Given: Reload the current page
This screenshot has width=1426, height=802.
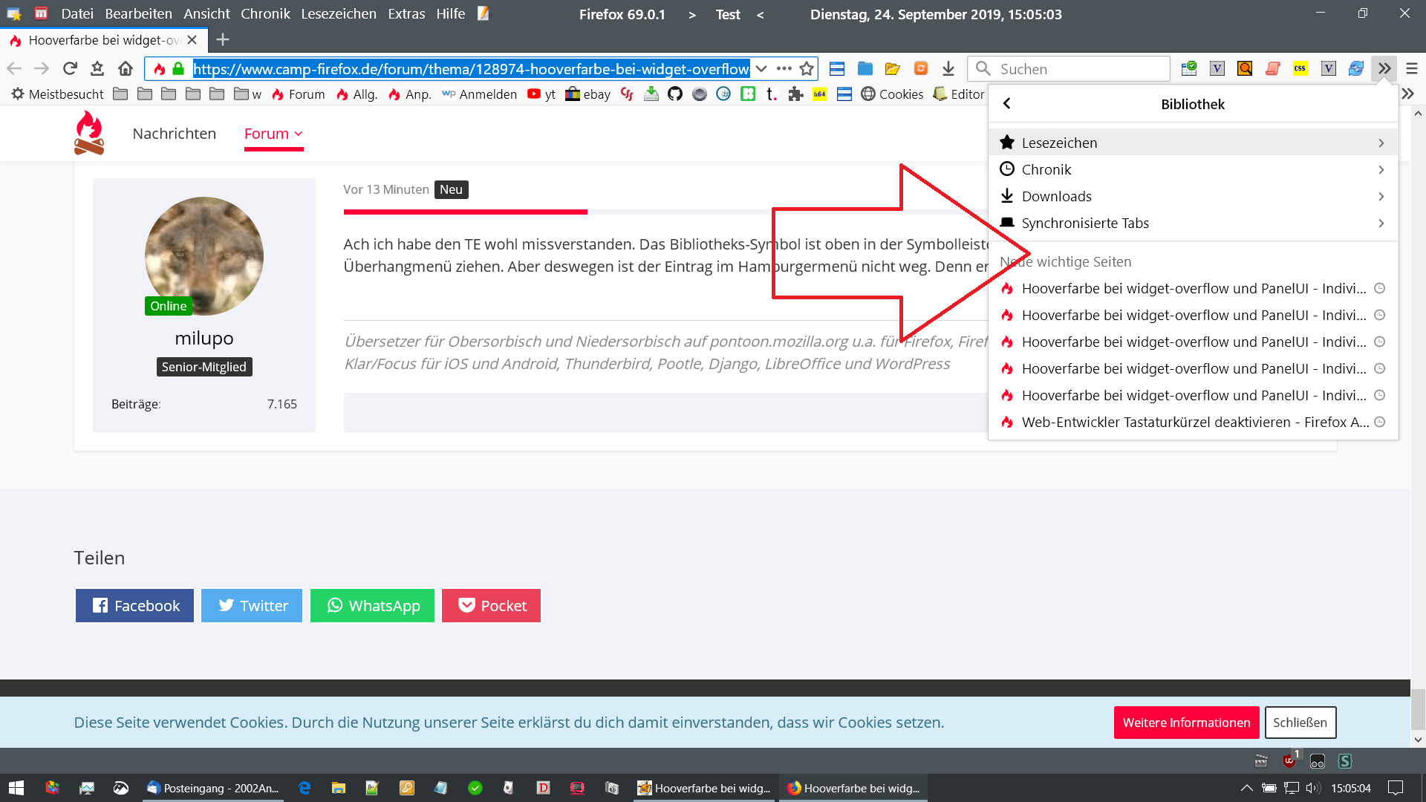Looking at the screenshot, I should point(70,69).
